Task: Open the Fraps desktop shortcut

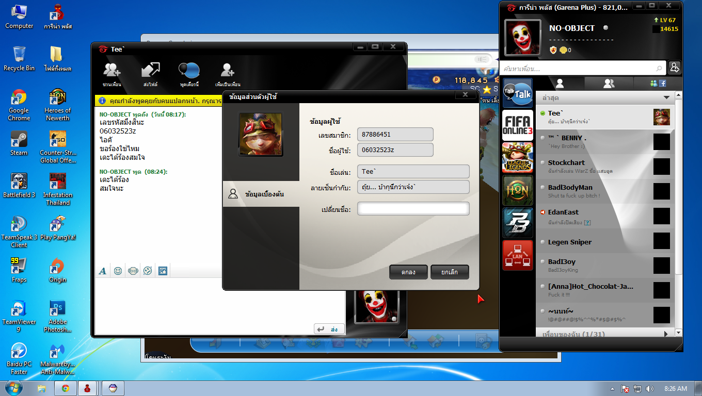Action: pos(19,270)
